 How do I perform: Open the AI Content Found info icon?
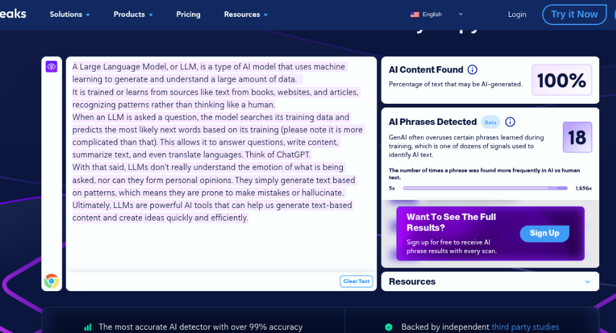pyautogui.click(x=472, y=70)
